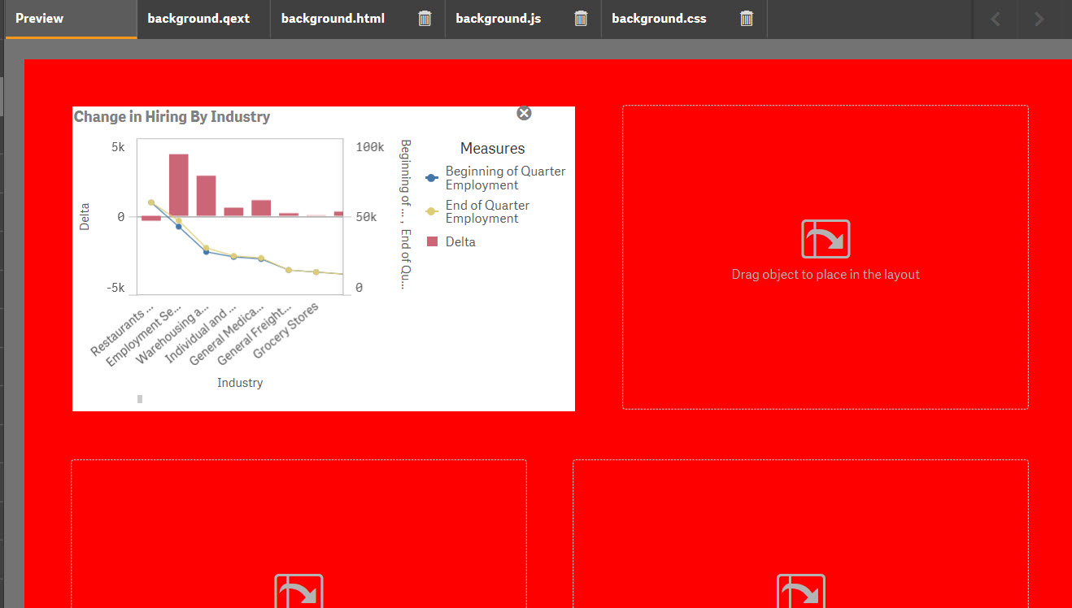Click the Industry axis title
1072x608 pixels.
tap(240, 382)
